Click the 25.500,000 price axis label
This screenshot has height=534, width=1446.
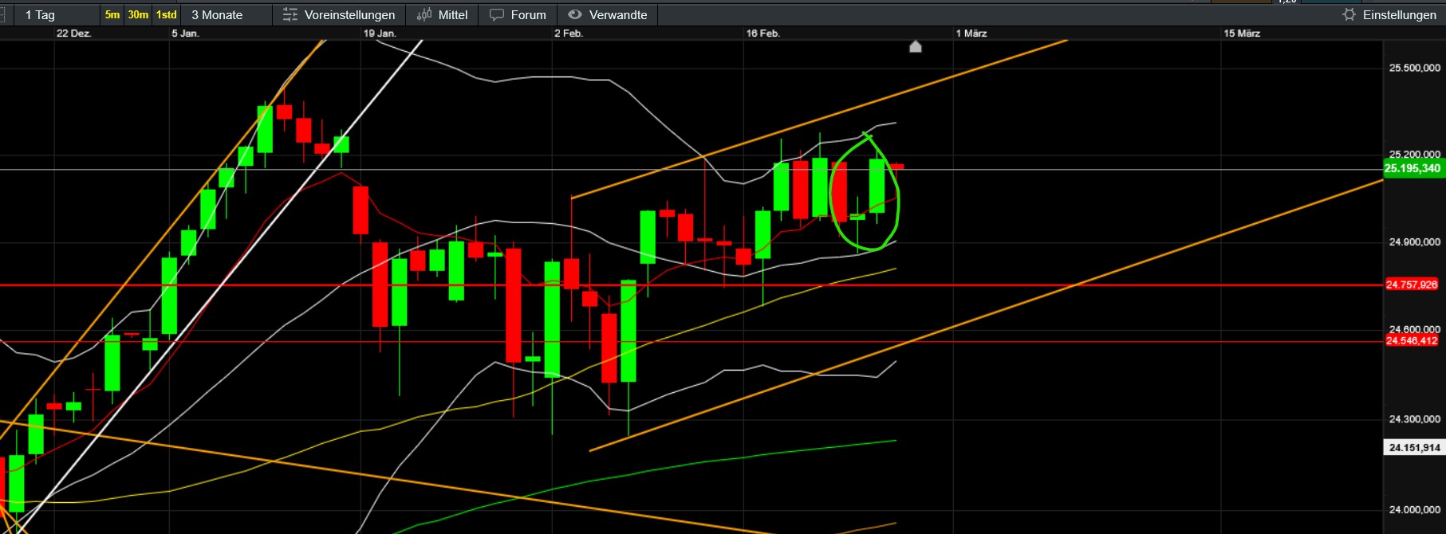coord(1414,69)
